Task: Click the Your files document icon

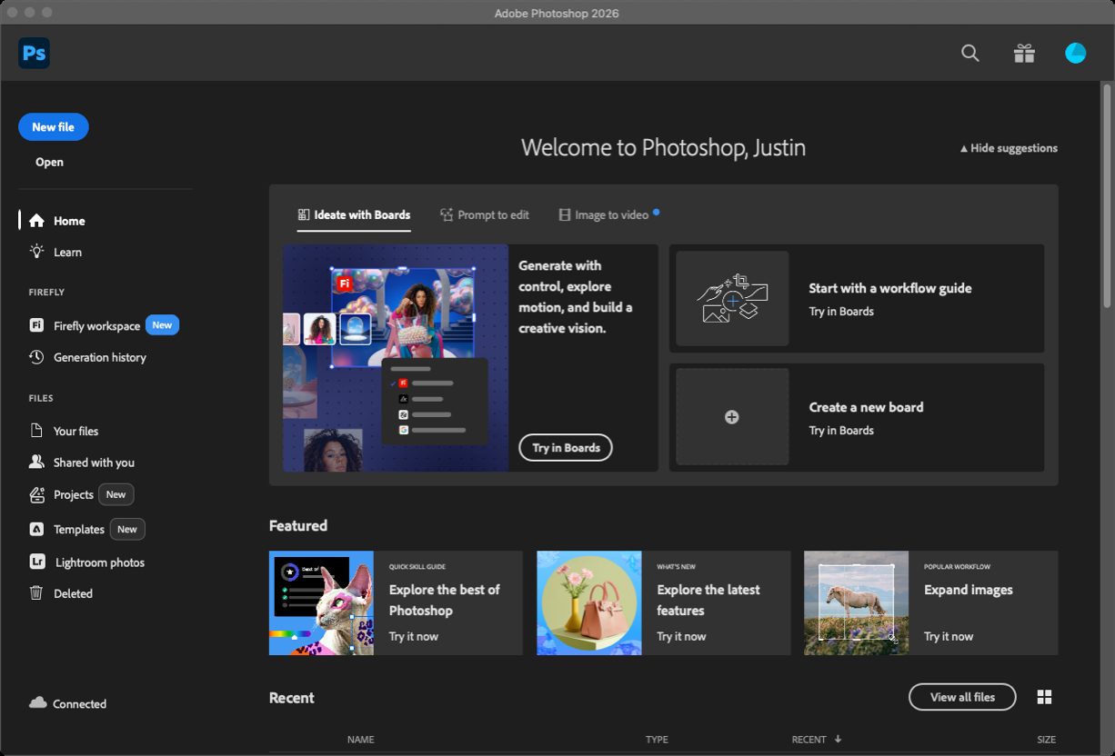Action: point(36,431)
